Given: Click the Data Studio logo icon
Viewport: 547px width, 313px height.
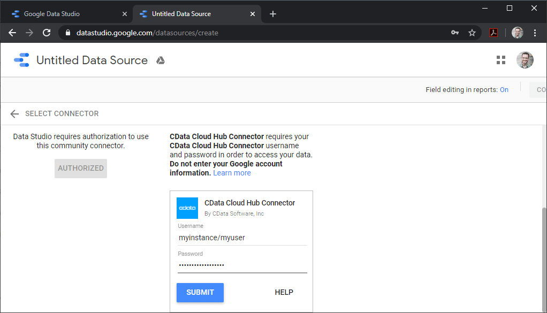Looking at the screenshot, I should coord(22,60).
